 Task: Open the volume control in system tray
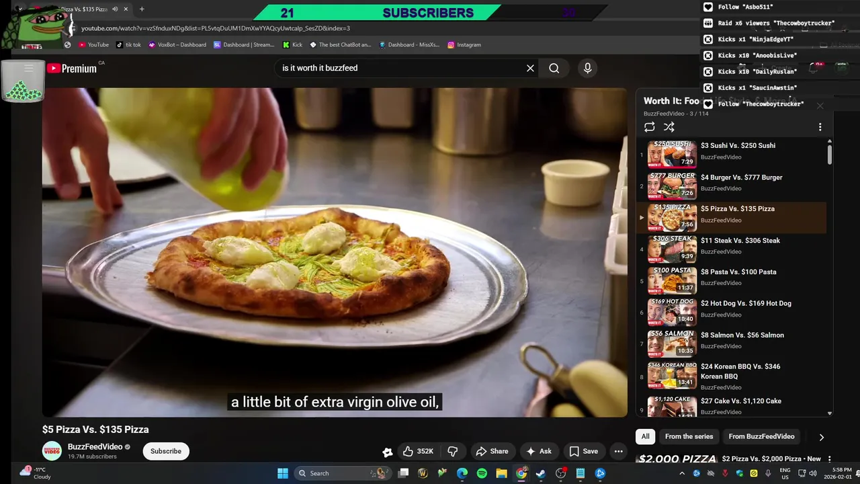click(813, 473)
